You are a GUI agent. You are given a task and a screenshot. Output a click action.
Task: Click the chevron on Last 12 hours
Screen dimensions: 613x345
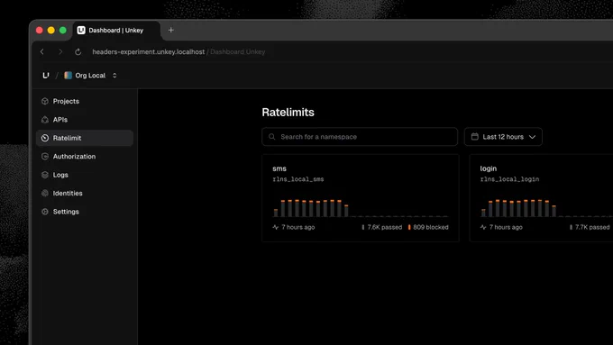(532, 137)
